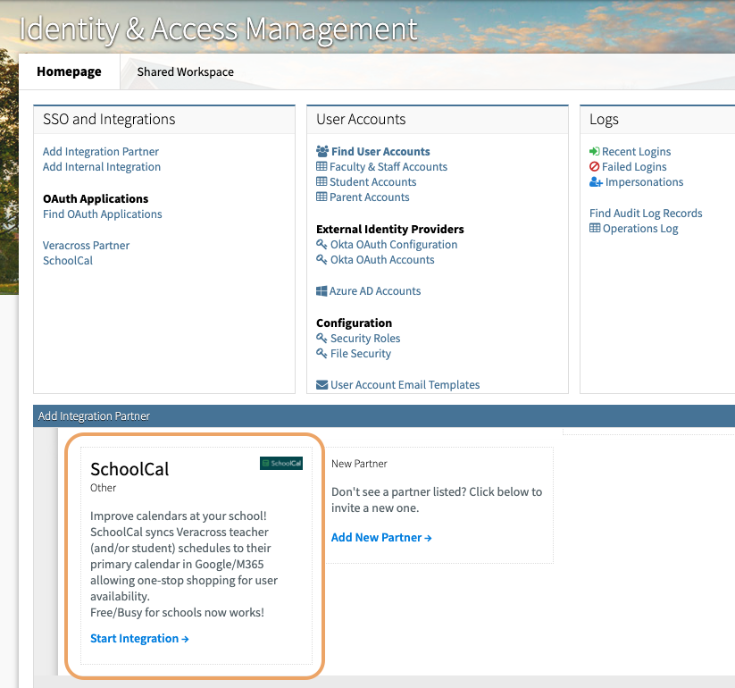
Task: Open Recent Logins link
Action: tap(636, 152)
